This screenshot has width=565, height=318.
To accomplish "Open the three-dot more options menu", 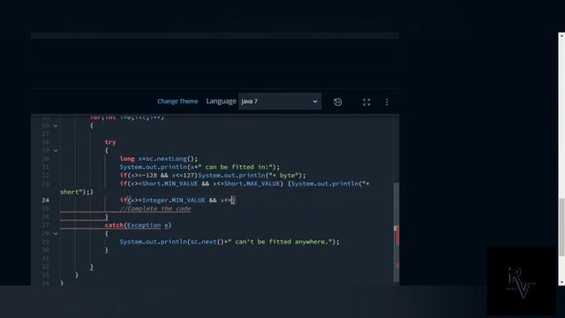I will (387, 102).
